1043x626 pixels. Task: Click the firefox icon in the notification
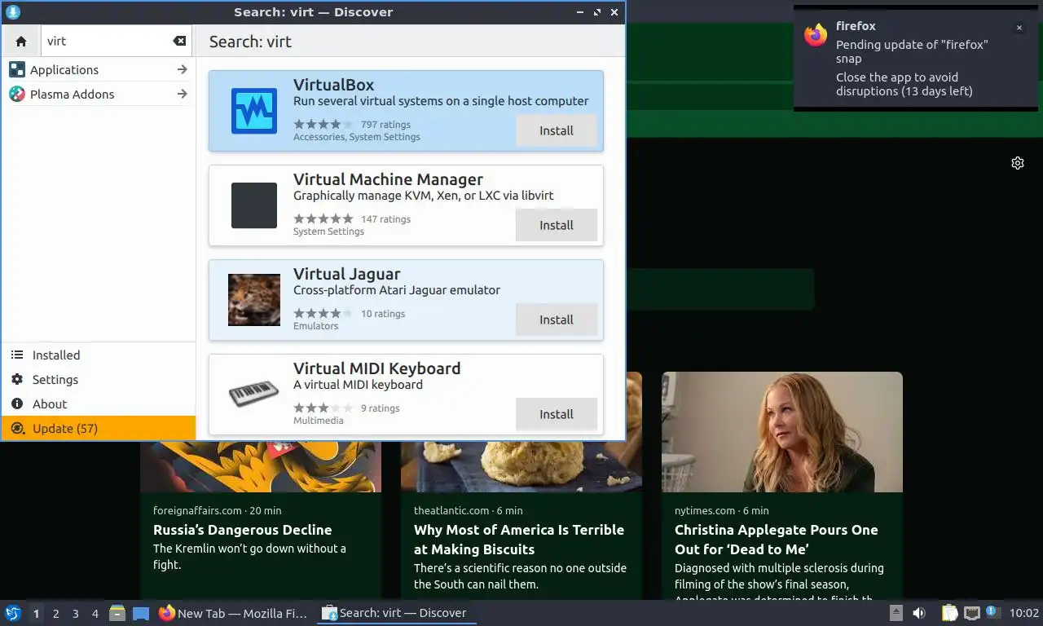pyautogui.click(x=816, y=35)
